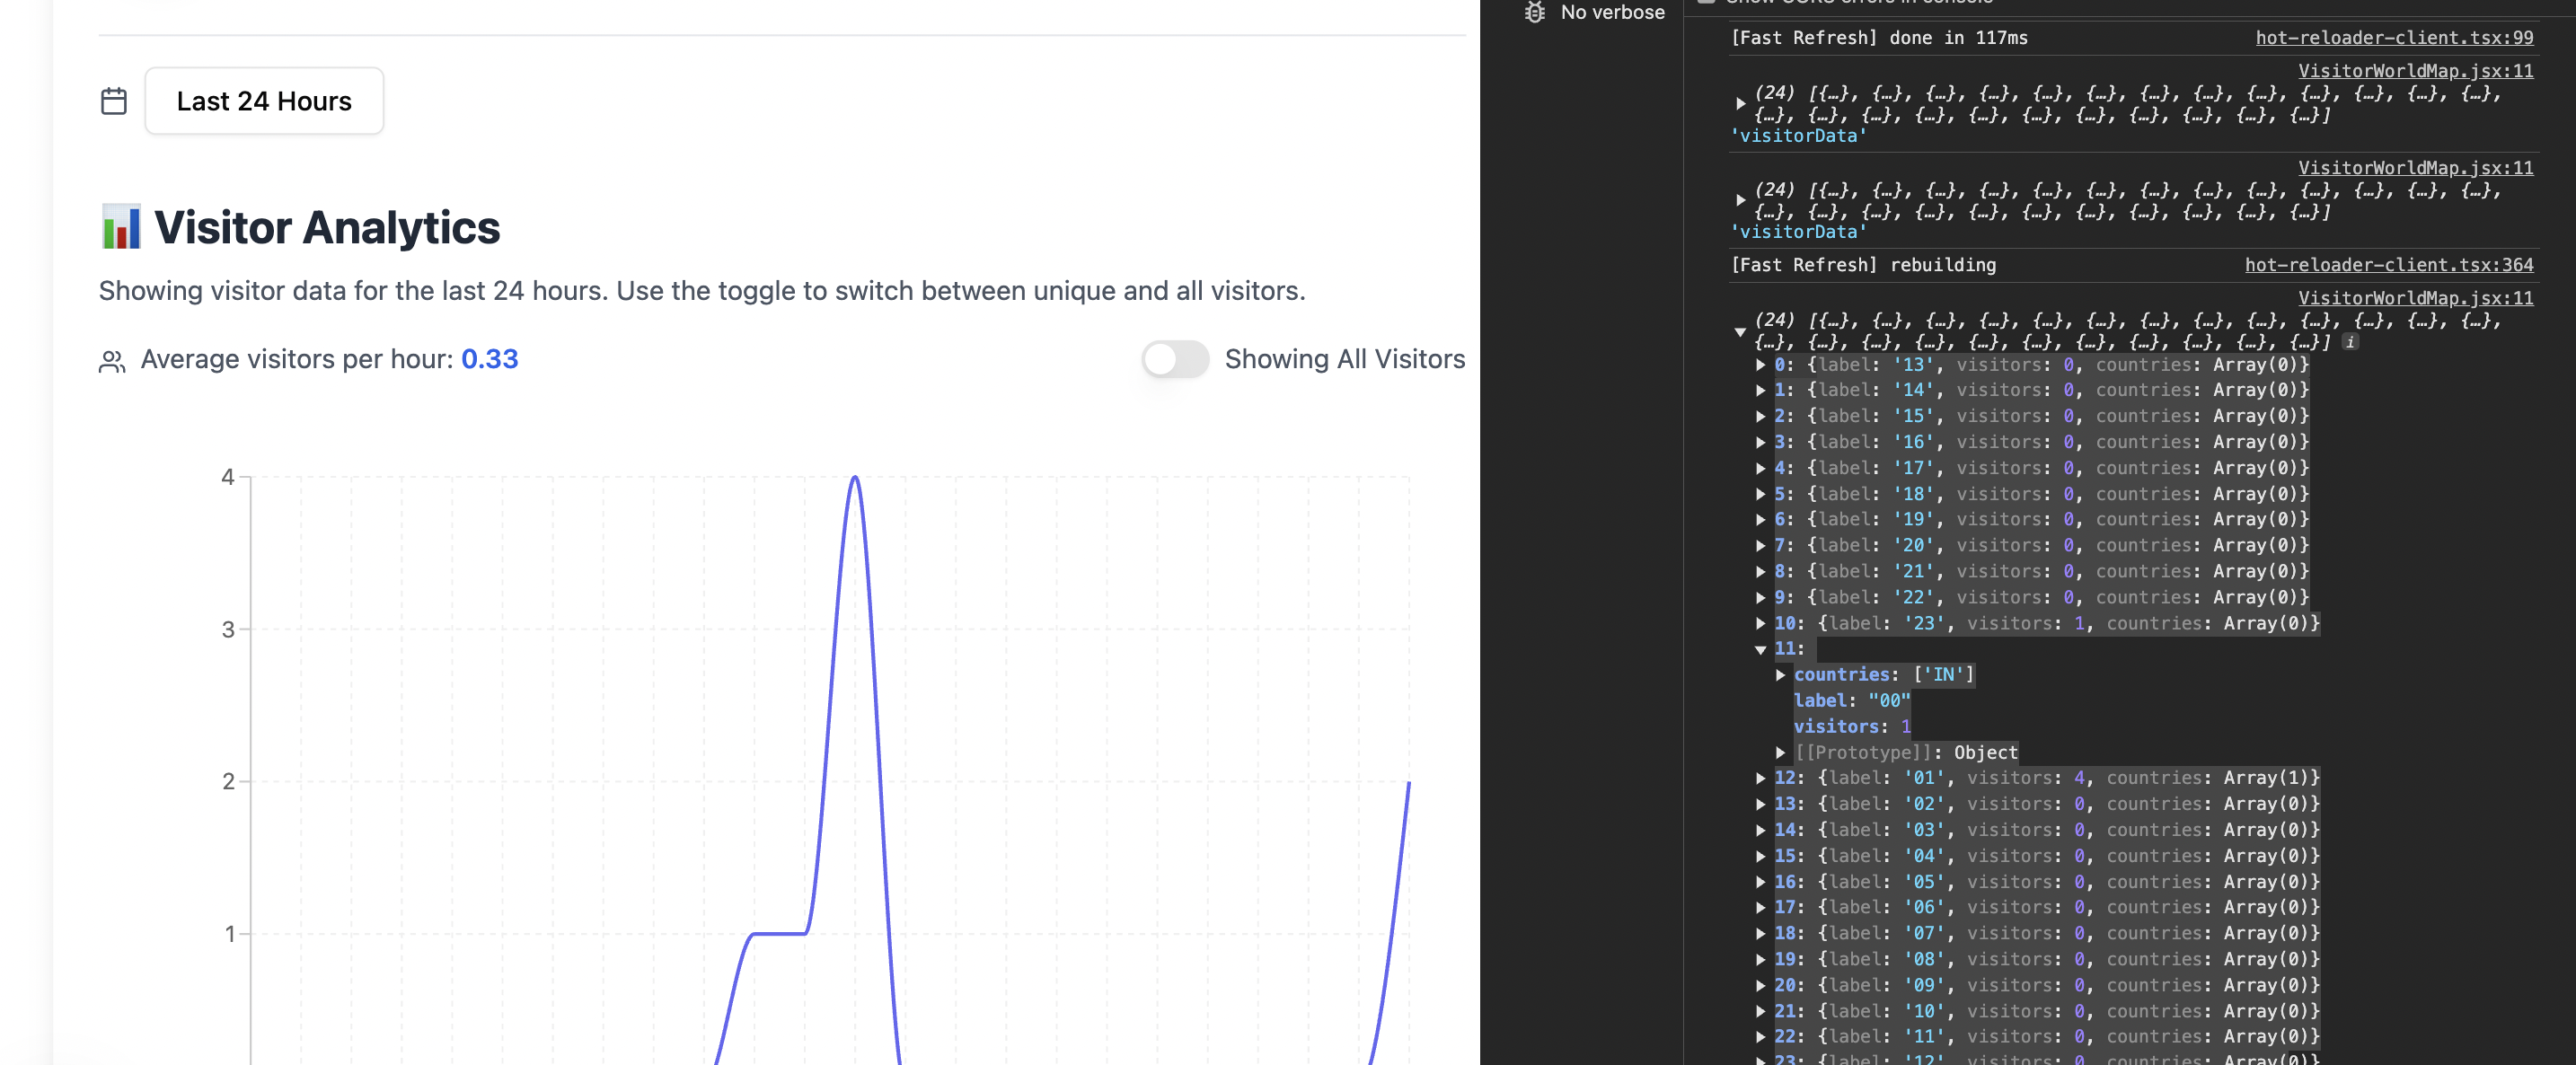Viewport: 2576px width, 1065px height.
Task: Expand item 0 with label '13'
Action: [x=1761, y=365]
